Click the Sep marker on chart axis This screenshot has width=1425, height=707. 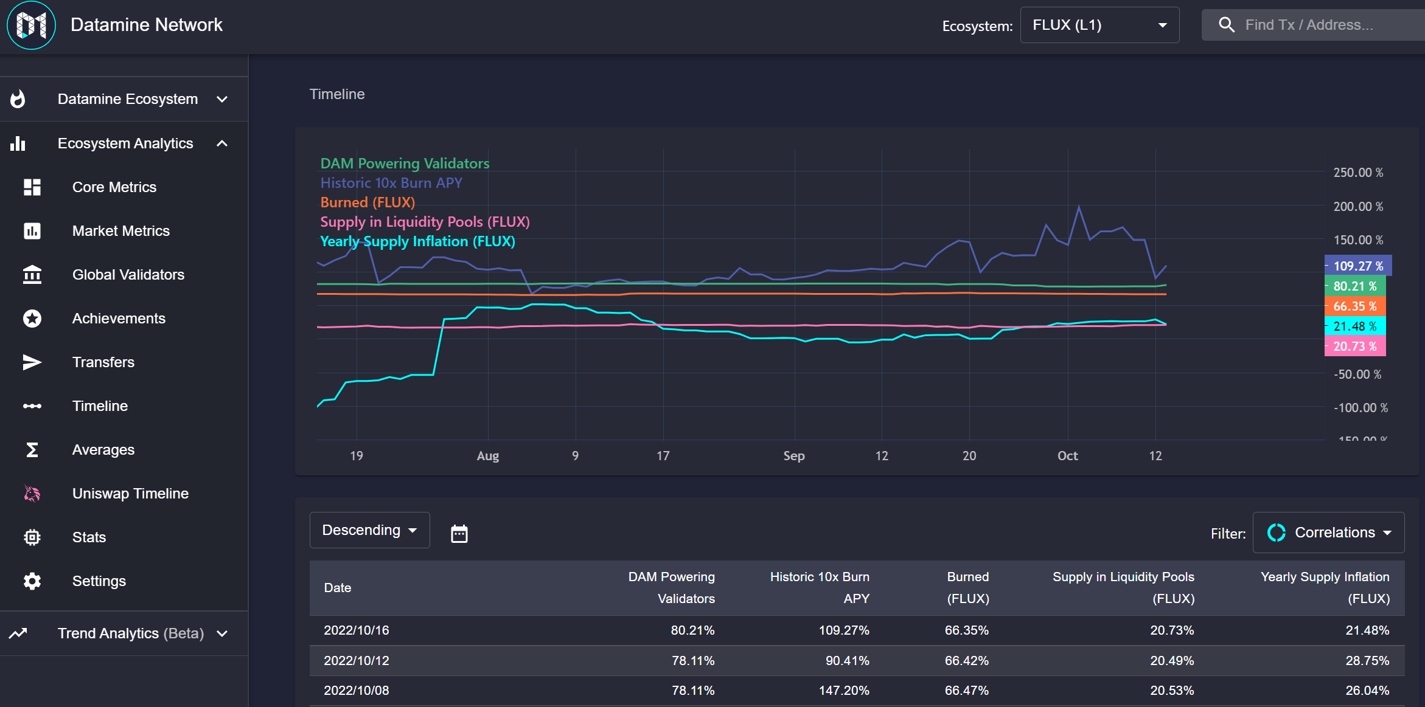794,456
